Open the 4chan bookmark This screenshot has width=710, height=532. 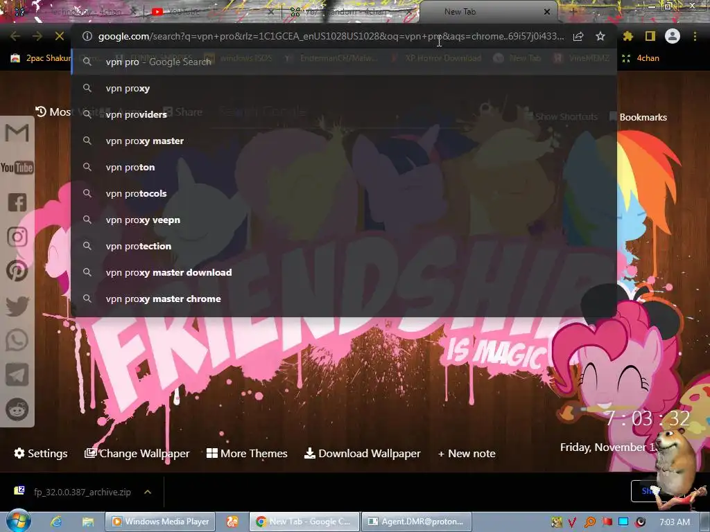pos(641,58)
